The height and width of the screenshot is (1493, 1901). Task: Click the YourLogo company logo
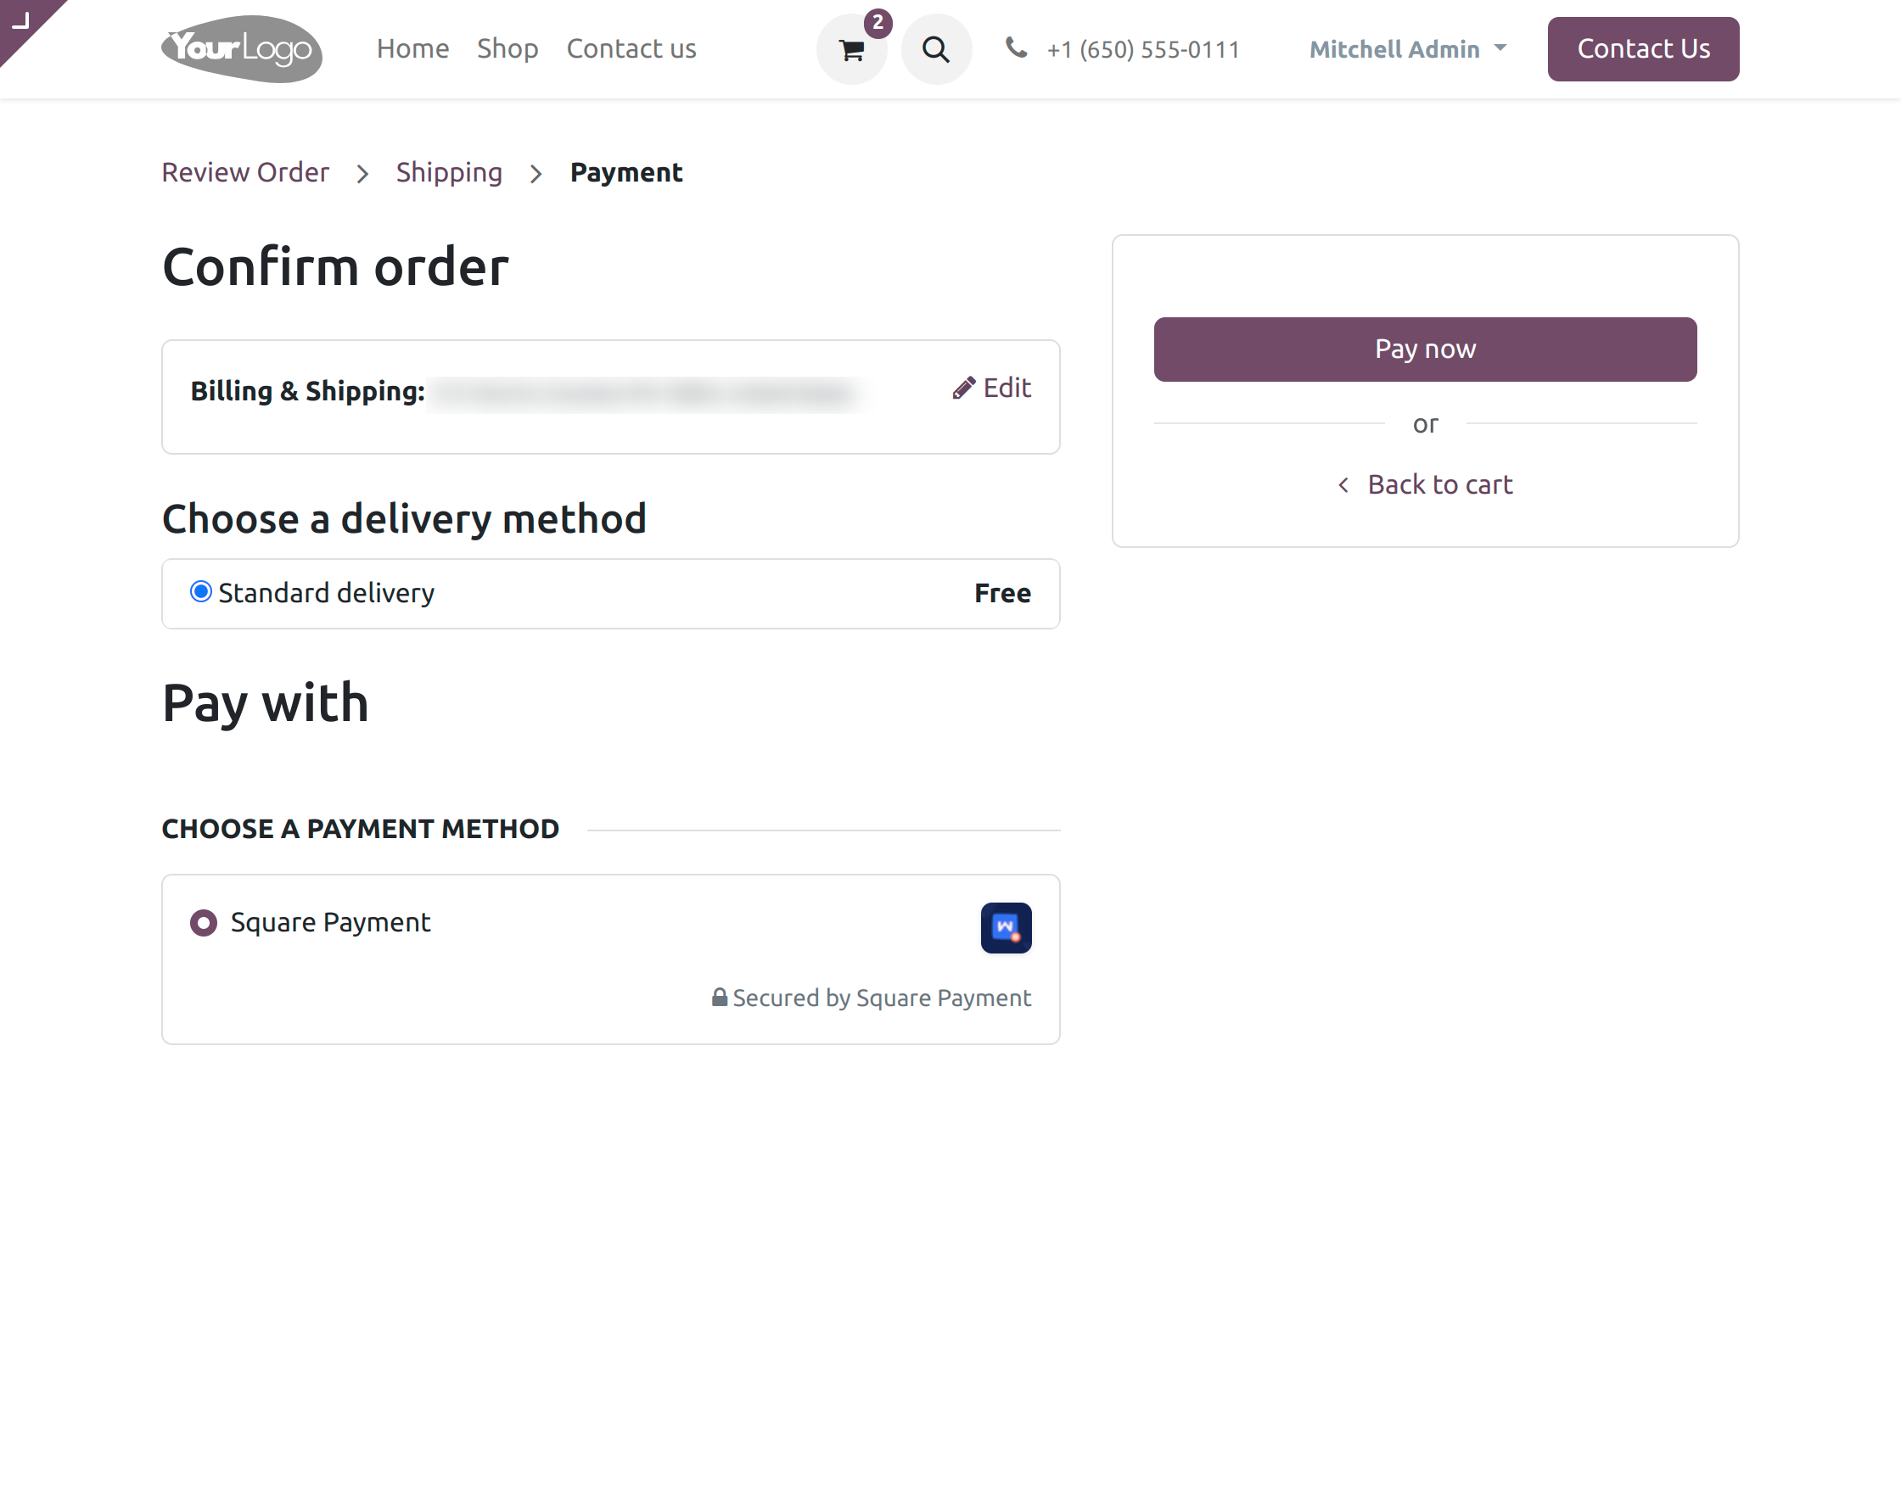click(x=241, y=50)
